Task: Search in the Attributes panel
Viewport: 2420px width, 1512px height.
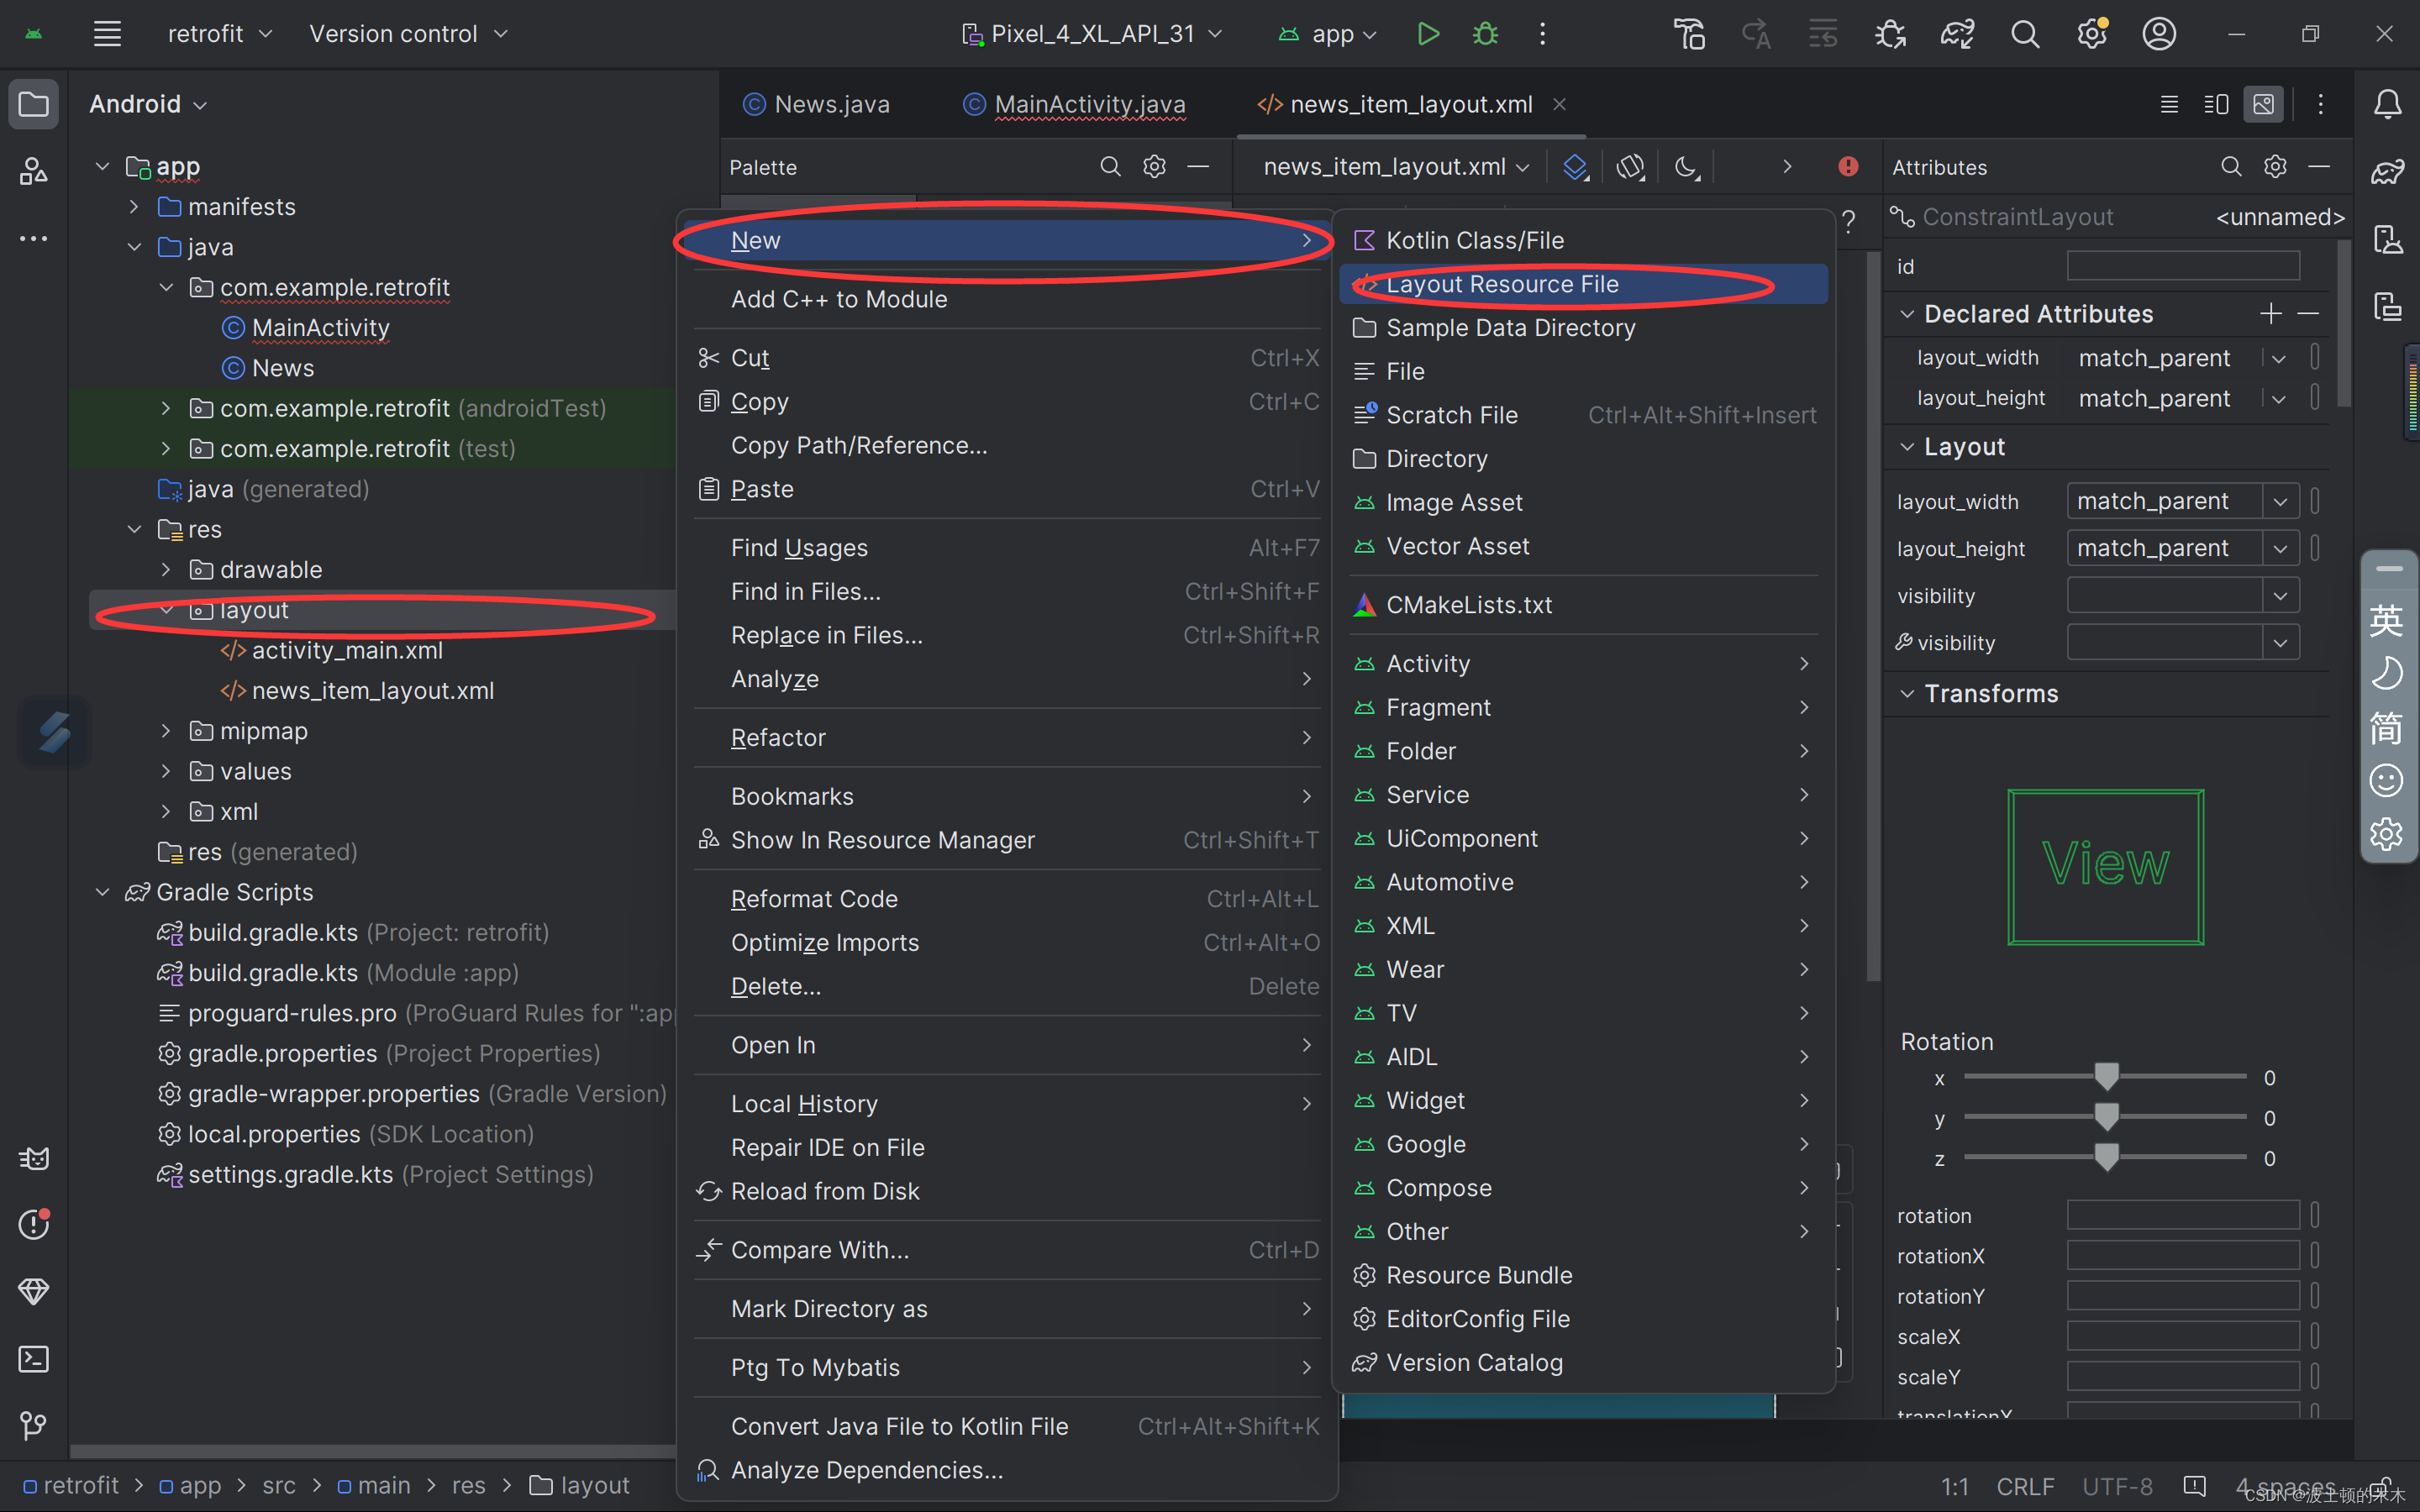Action: 2231,166
